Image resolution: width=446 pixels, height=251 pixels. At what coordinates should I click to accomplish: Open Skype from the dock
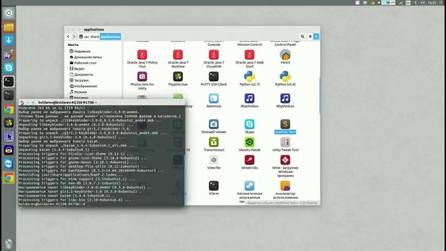pyautogui.click(x=8, y=68)
